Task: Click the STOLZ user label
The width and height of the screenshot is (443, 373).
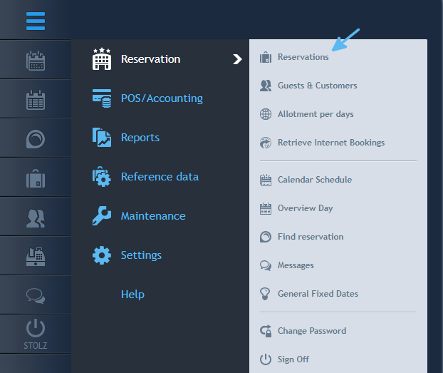Action: [x=36, y=346]
